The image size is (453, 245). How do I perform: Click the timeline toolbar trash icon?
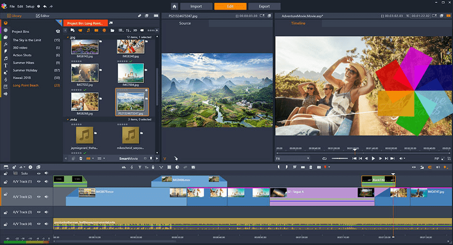[311, 167]
